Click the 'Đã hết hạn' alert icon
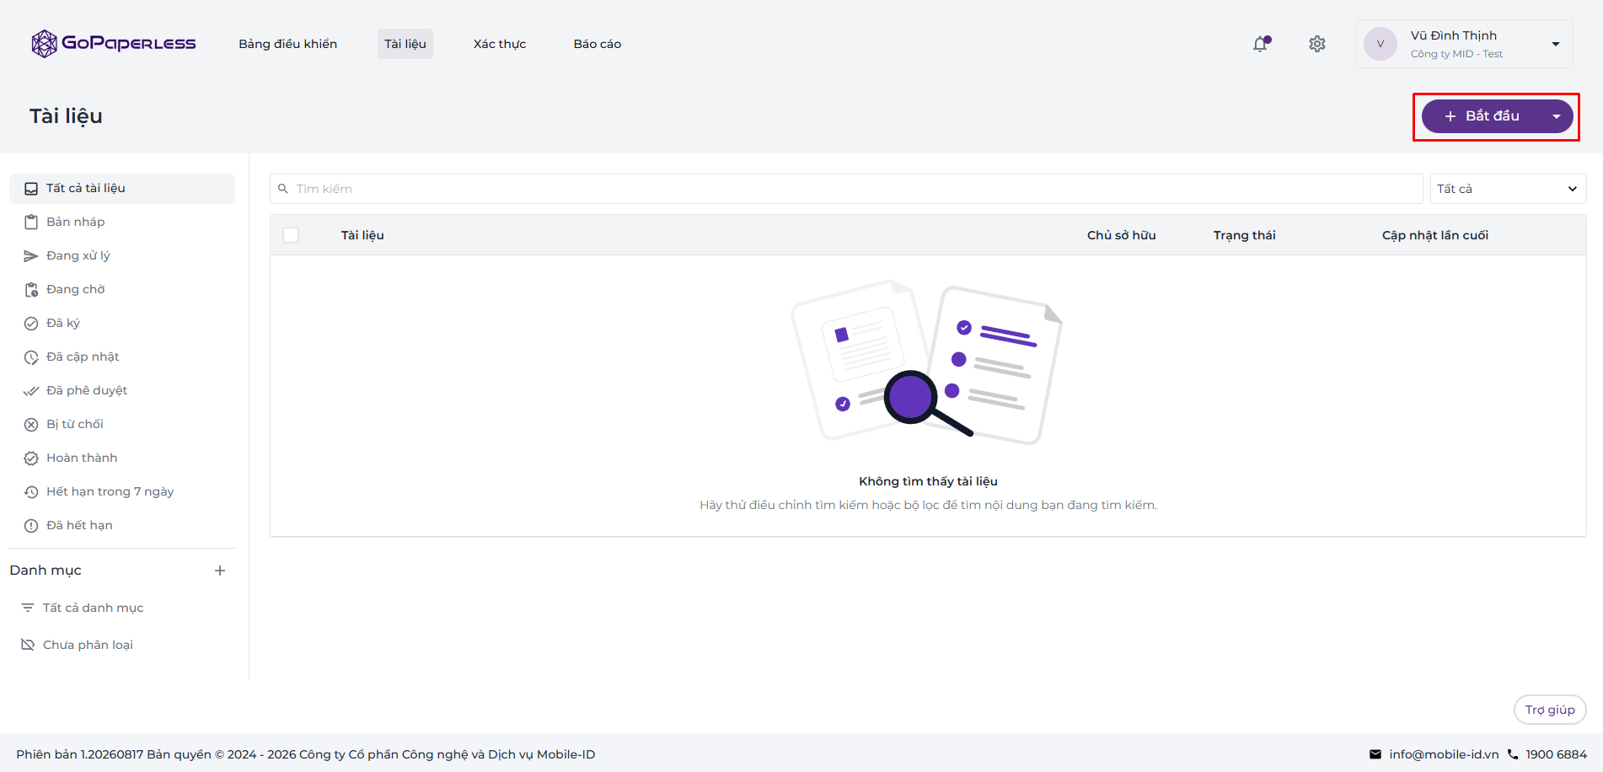 [x=31, y=526]
